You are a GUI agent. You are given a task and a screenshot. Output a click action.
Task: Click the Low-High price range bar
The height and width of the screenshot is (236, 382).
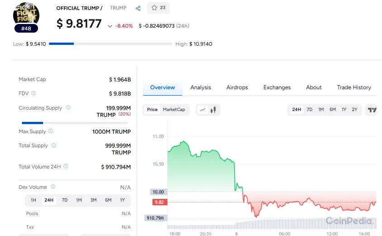(x=110, y=43)
